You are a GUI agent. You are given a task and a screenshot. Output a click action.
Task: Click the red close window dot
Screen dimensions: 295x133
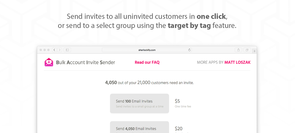(x=41, y=50)
